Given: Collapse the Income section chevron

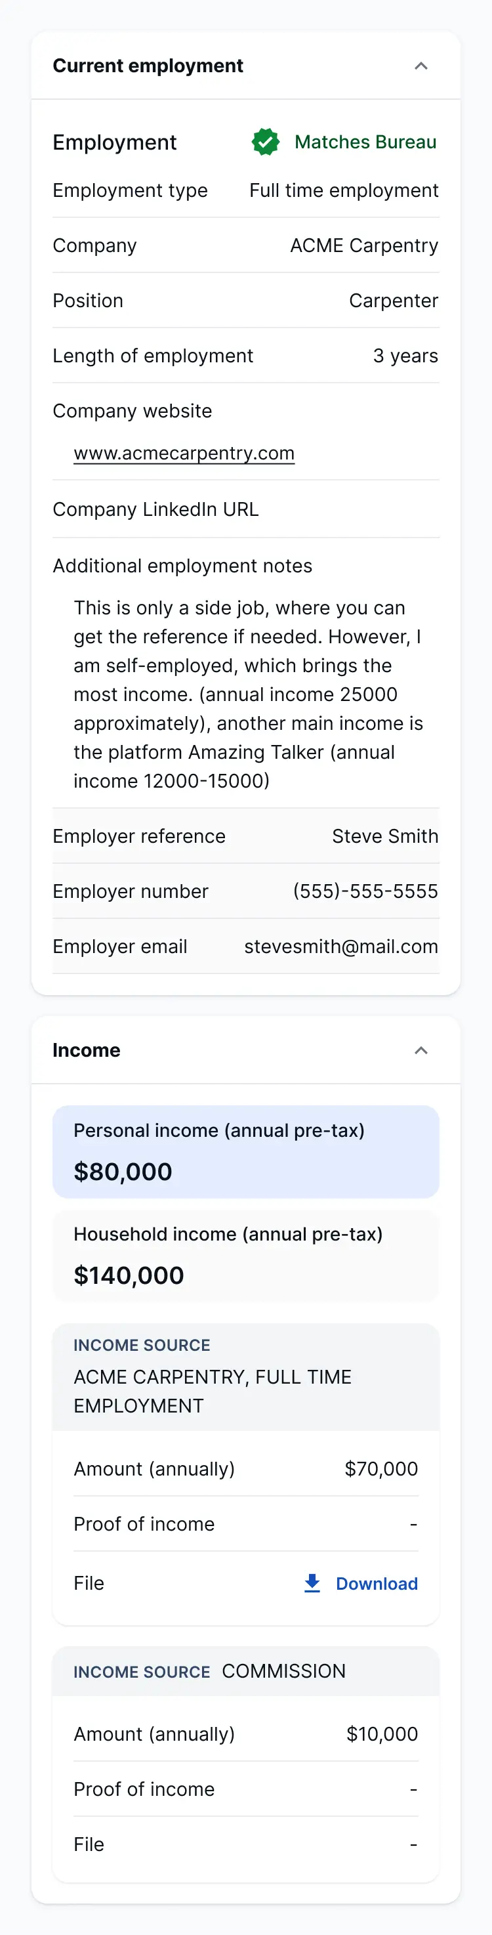Looking at the screenshot, I should coord(420,1050).
